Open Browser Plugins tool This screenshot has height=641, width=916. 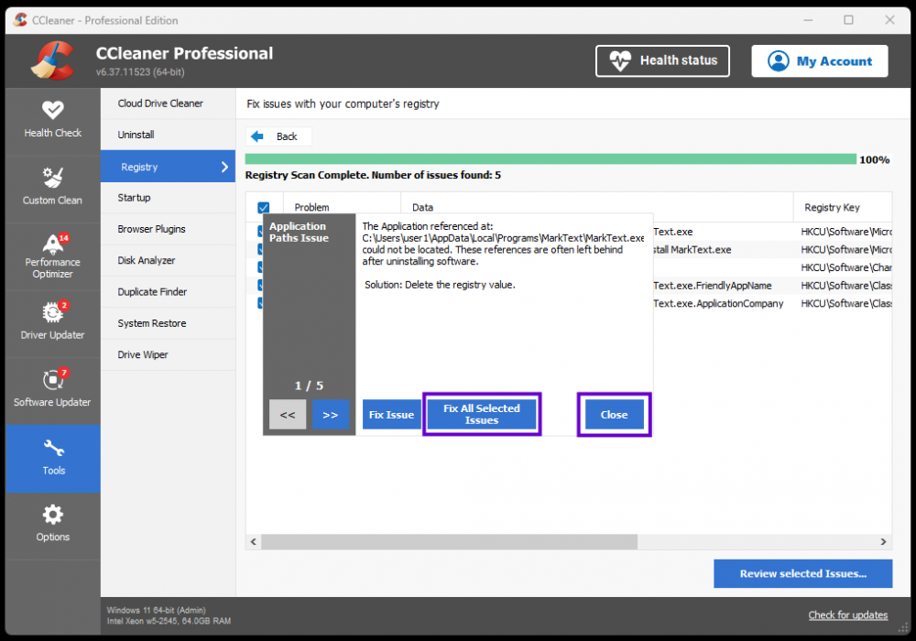tap(168, 230)
